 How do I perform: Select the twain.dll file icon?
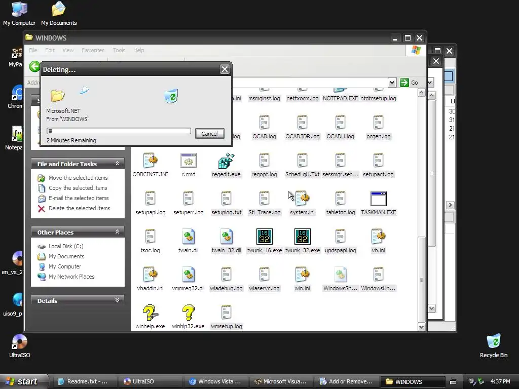pos(189,237)
